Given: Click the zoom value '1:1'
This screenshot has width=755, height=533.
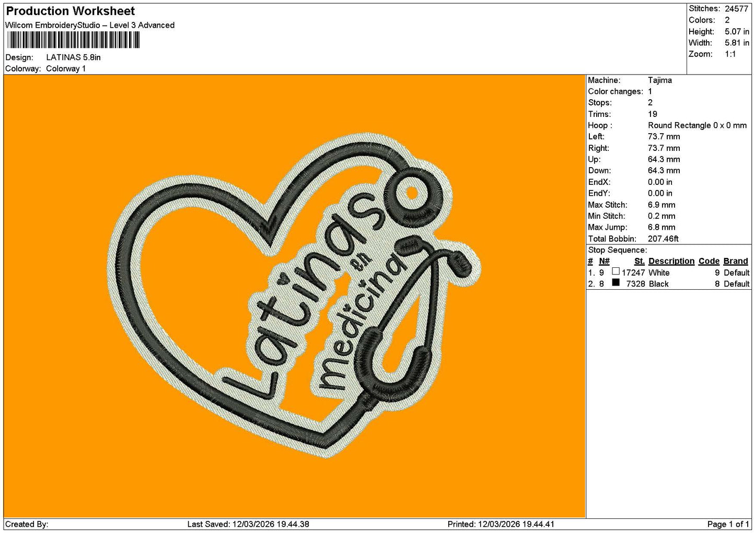Looking at the screenshot, I should [x=730, y=54].
